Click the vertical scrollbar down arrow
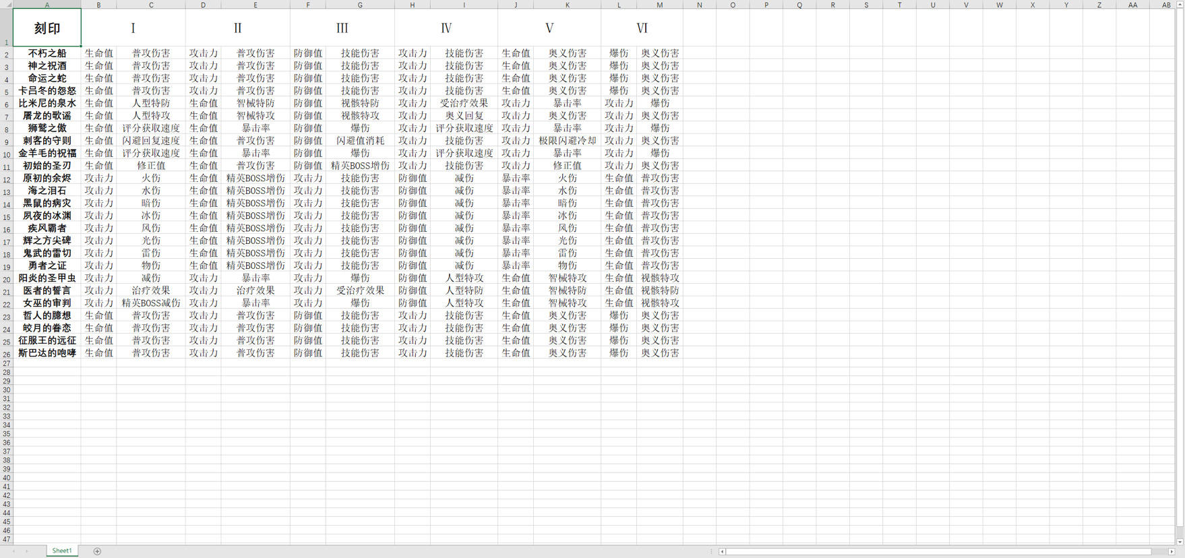 coord(1180,541)
